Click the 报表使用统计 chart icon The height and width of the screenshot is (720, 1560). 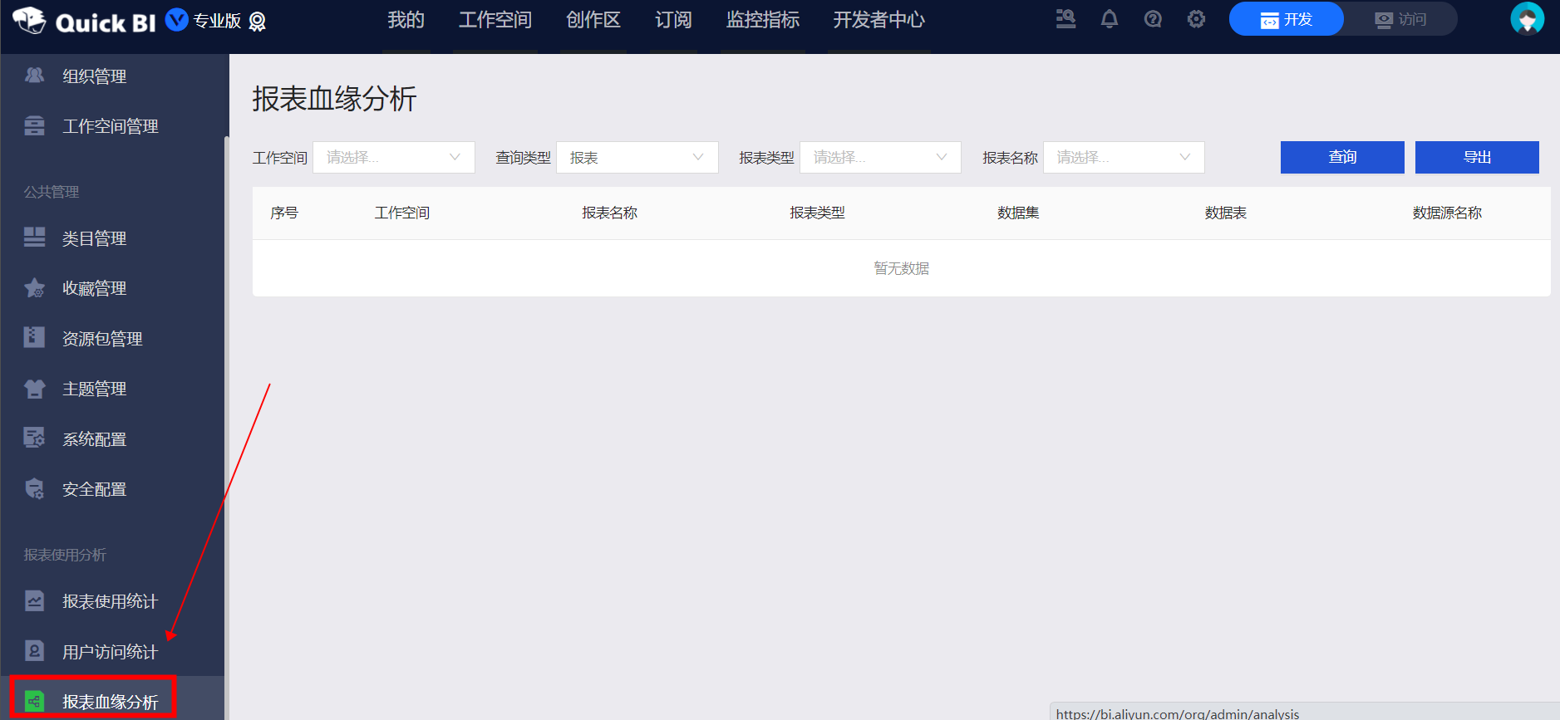34,600
